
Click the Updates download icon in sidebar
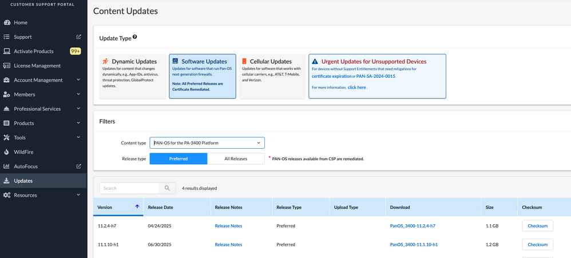click(x=6, y=181)
